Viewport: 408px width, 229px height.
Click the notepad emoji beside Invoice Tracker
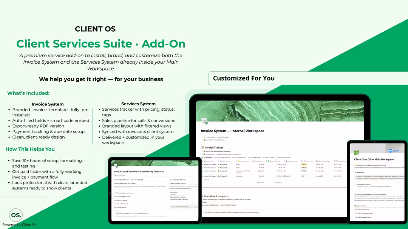point(202,148)
